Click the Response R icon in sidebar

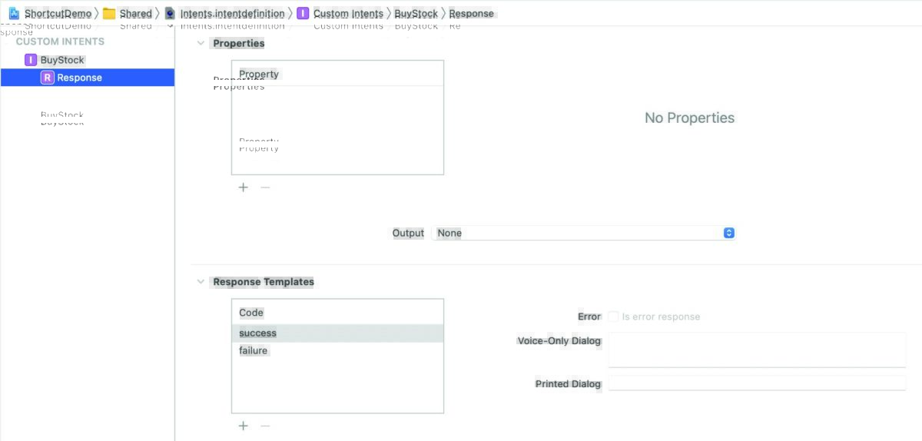[48, 78]
